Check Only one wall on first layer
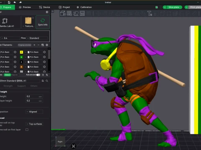Image resolution: width=201 pixels, height=150 pixels. [x=27, y=130]
